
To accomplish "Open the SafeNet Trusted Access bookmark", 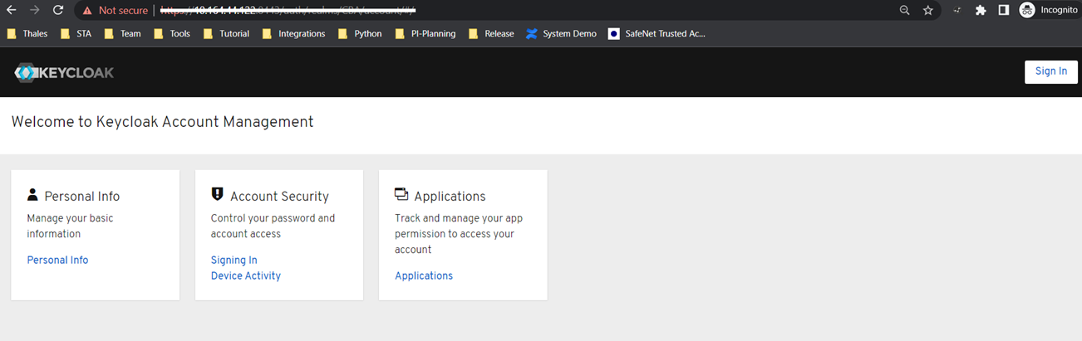I will point(657,34).
